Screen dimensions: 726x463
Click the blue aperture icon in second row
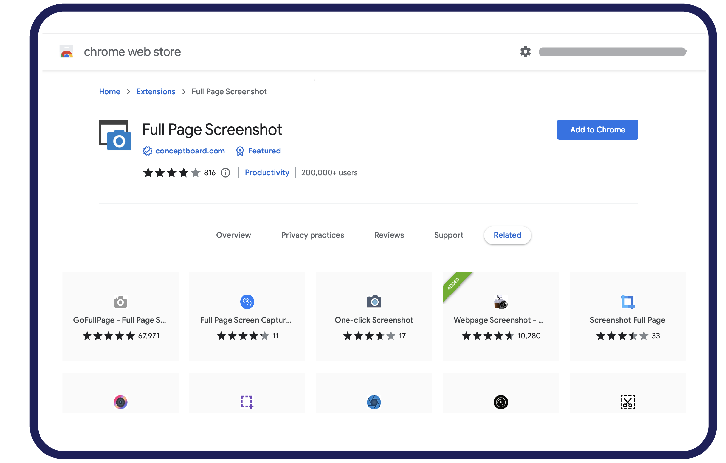click(374, 402)
